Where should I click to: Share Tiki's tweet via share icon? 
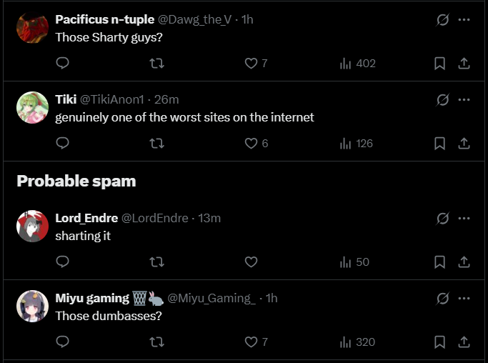coord(464,144)
